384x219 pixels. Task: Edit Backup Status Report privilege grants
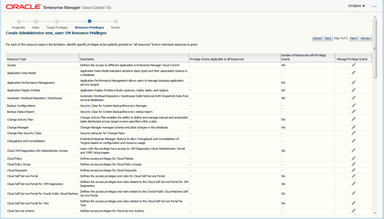[353, 111]
